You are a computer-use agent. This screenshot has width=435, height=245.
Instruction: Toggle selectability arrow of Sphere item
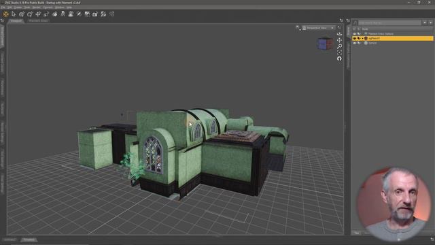point(359,43)
